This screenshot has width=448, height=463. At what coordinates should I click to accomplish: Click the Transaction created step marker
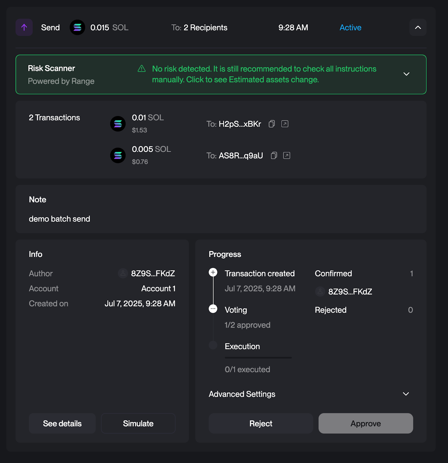click(x=213, y=272)
